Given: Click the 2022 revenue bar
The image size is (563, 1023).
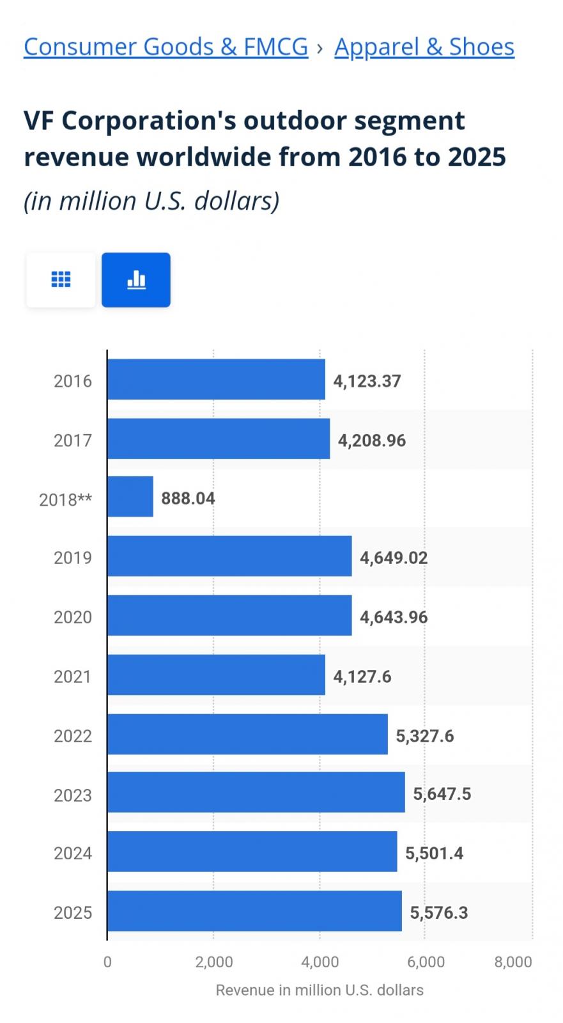Looking at the screenshot, I should click(x=248, y=734).
